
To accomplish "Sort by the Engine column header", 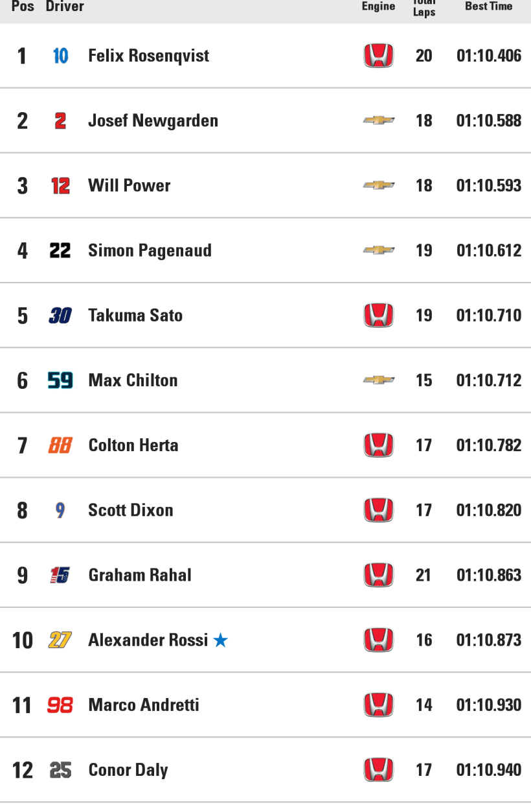I will (x=378, y=6).
